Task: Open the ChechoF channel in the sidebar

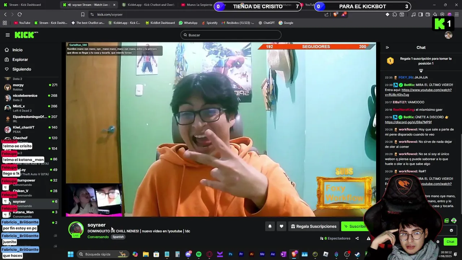Action: click(31, 140)
